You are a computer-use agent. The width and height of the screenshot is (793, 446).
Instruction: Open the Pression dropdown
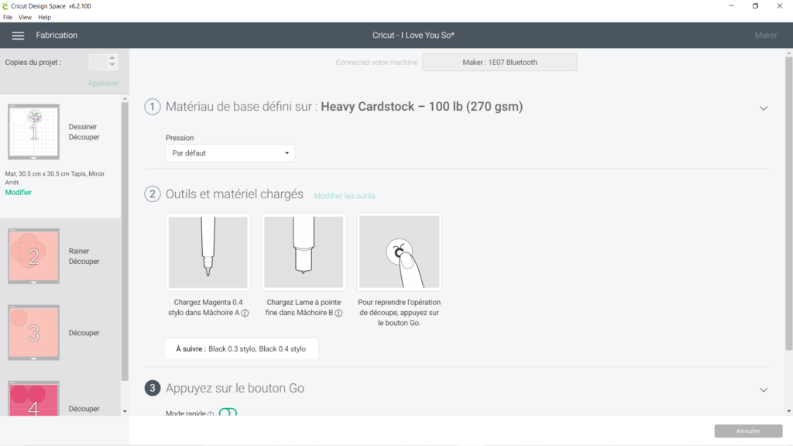pyautogui.click(x=230, y=153)
